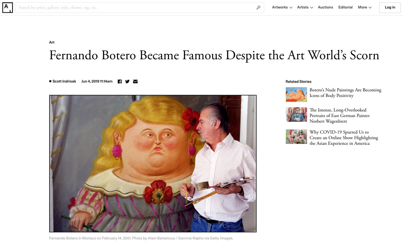Open the Artworks dropdown menu
The height and width of the screenshot is (247, 403).
[282, 7]
